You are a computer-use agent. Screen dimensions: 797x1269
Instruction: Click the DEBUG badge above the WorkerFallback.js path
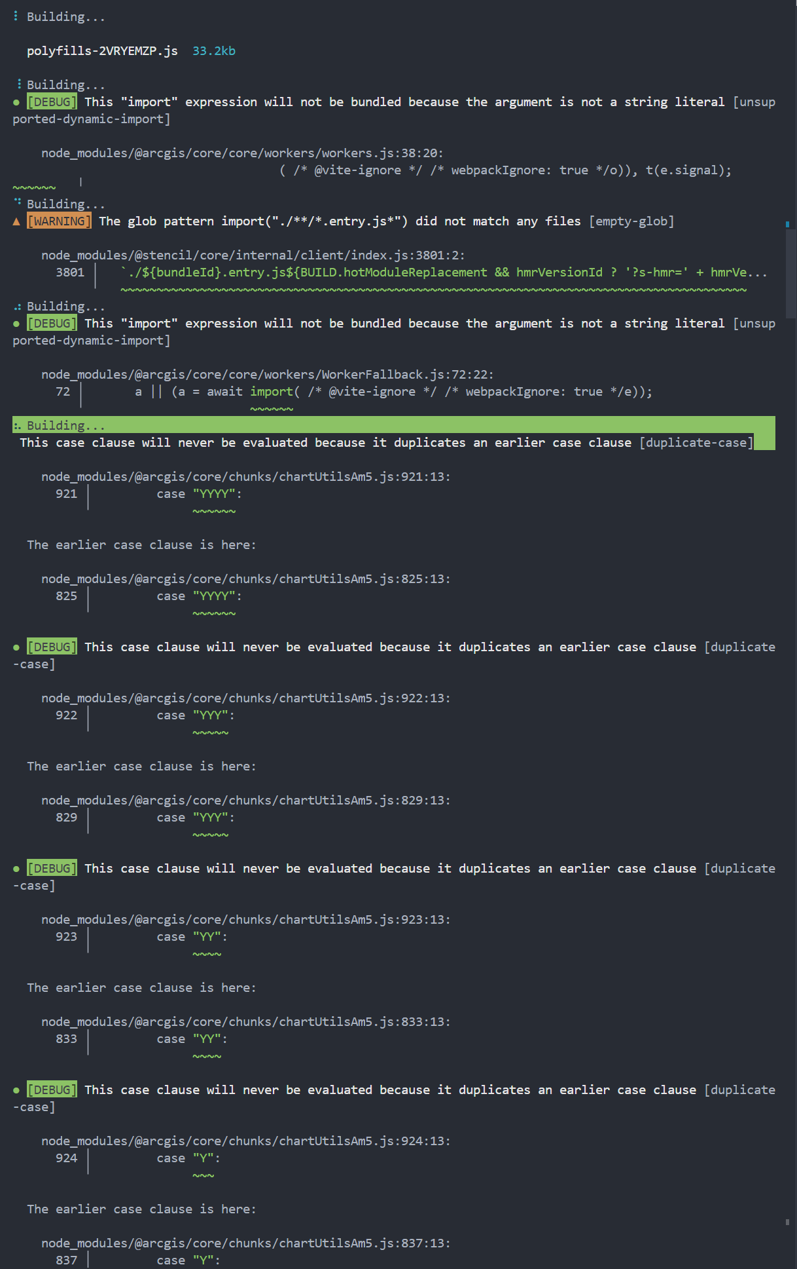coord(52,324)
